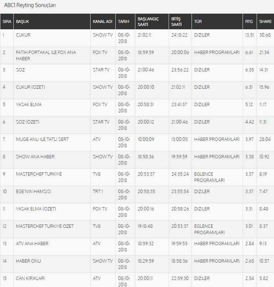Click SHARE value 14.31
Viewport: 274px width, 287px height.
click(264, 70)
